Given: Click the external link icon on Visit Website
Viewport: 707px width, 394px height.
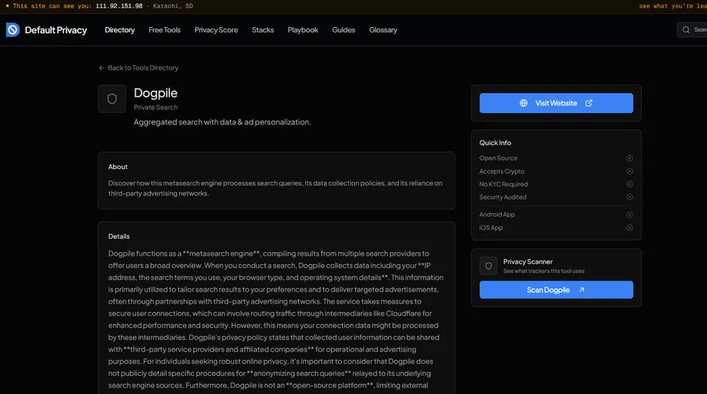Looking at the screenshot, I should (589, 103).
